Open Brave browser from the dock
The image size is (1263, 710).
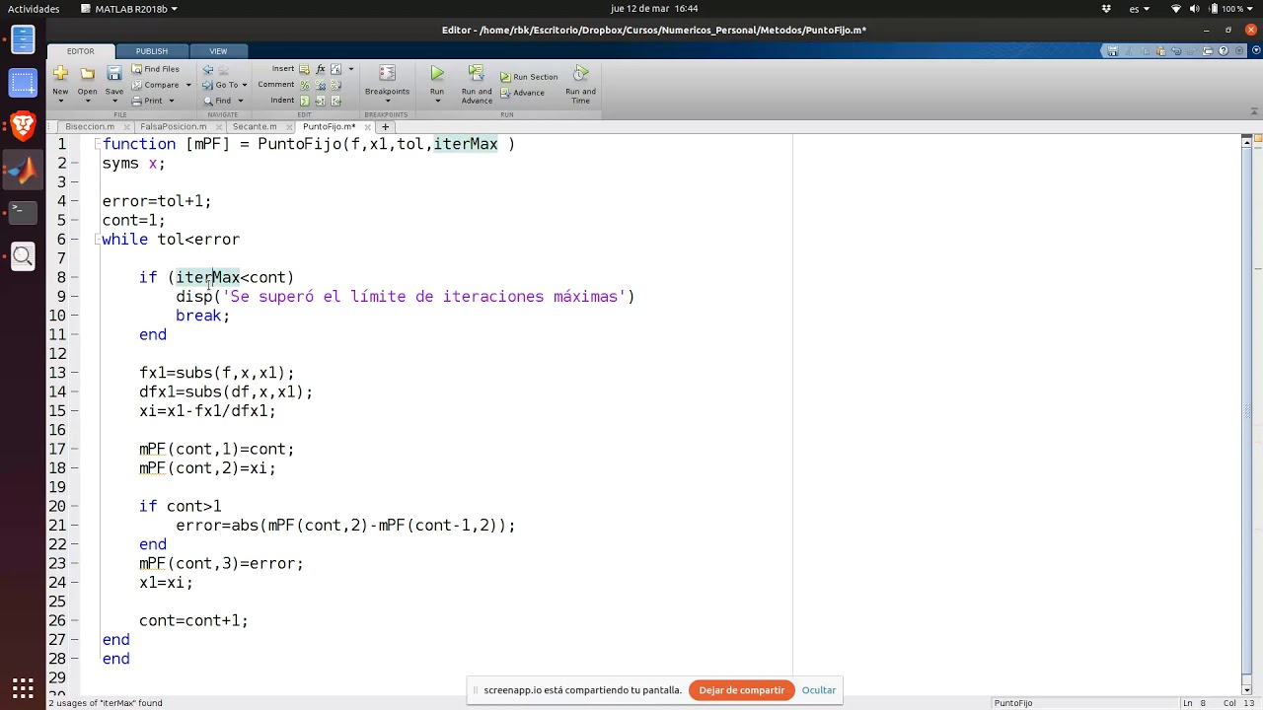click(x=23, y=125)
